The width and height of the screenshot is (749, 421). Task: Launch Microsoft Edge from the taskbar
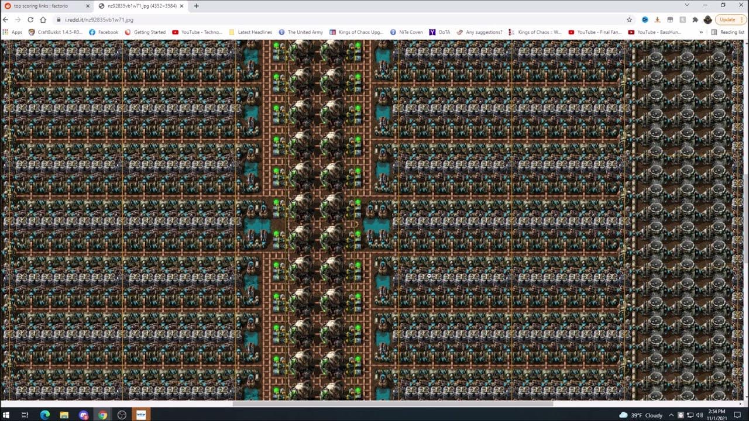coord(45,415)
